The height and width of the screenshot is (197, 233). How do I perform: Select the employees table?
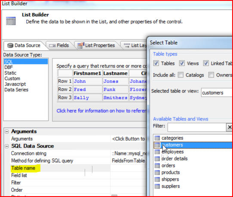coord(193,152)
